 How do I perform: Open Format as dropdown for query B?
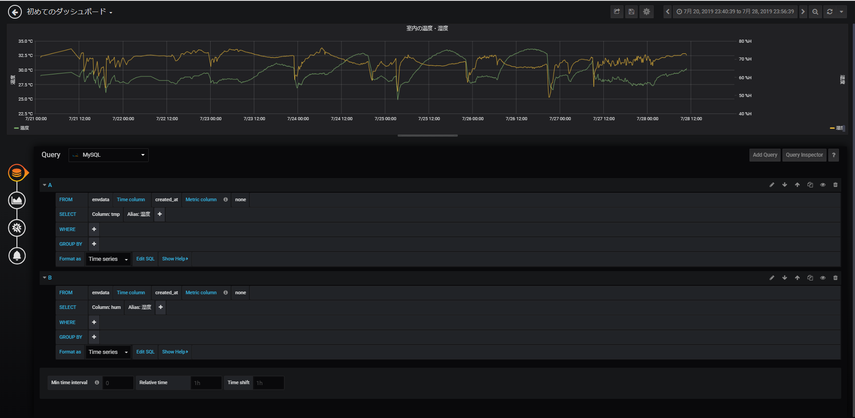pyautogui.click(x=108, y=352)
